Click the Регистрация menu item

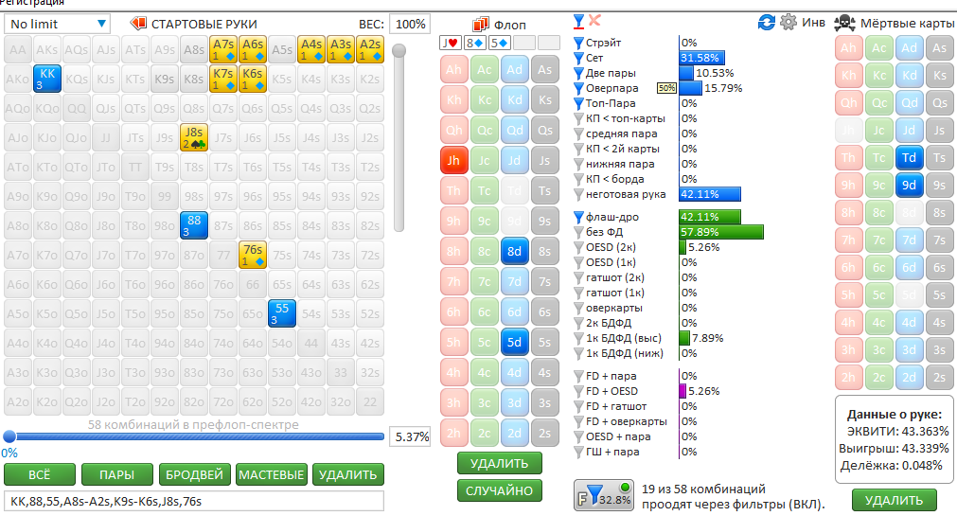tap(33, 4)
